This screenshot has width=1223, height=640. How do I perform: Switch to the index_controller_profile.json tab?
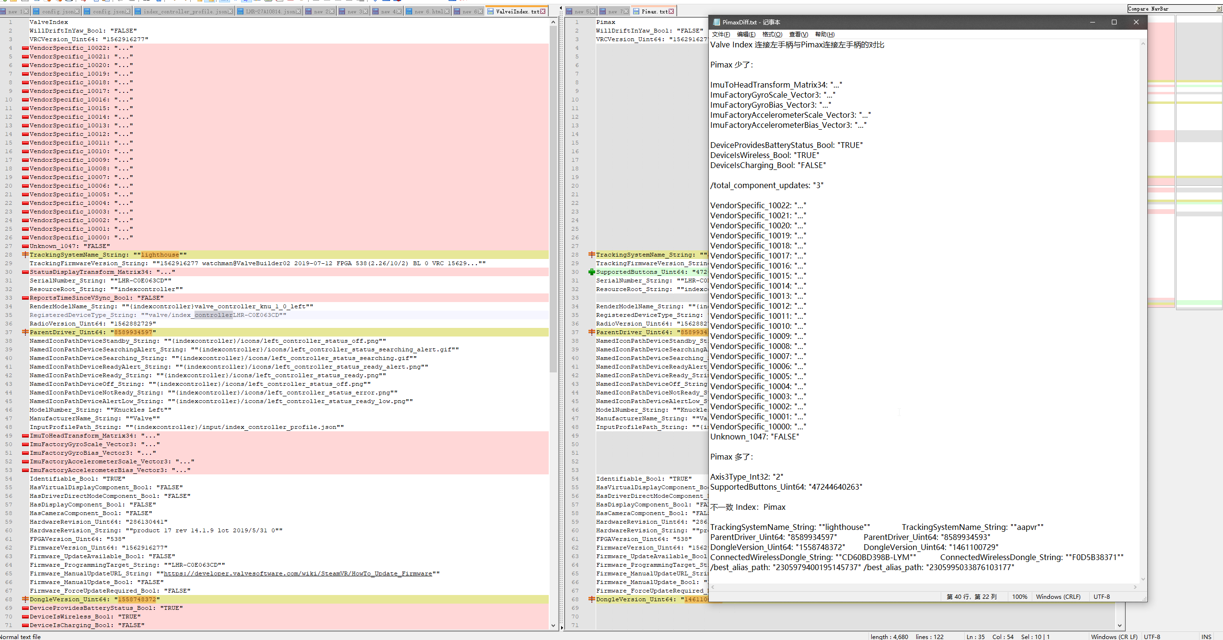[x=185, y=11]
